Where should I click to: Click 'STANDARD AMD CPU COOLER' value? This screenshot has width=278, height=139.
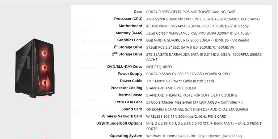171,88
